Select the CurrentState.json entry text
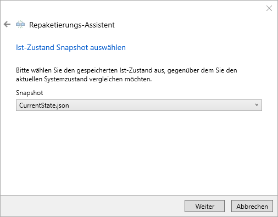The width and height of the screenshot is (278, 217). coord(44,105)
